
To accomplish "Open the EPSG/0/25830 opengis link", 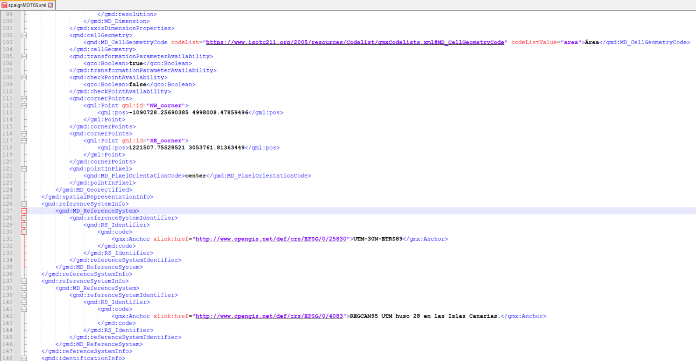I will click(271, 239).
